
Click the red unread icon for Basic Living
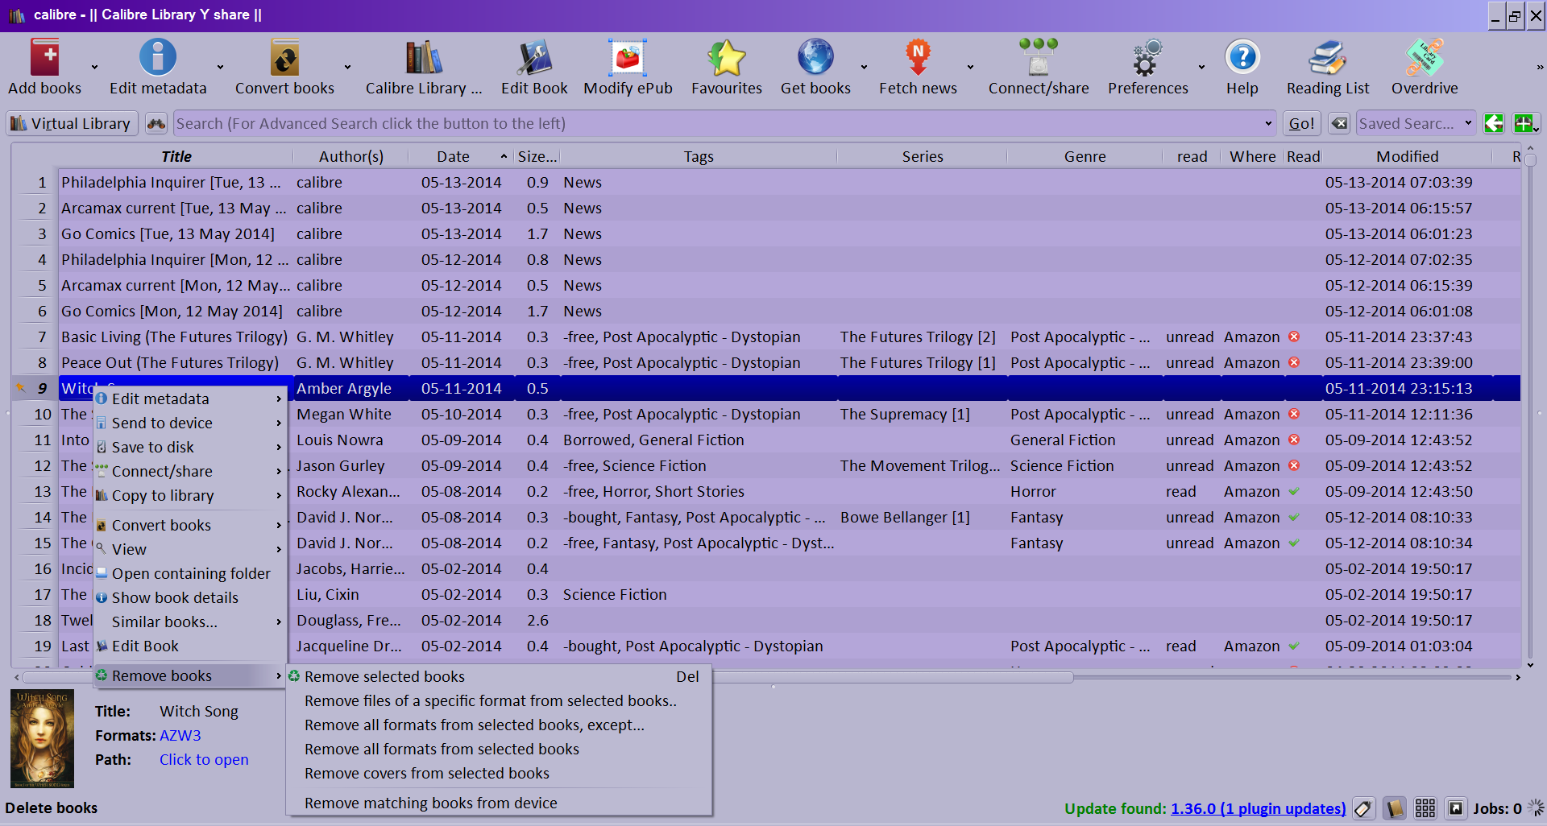[1294, 337]
